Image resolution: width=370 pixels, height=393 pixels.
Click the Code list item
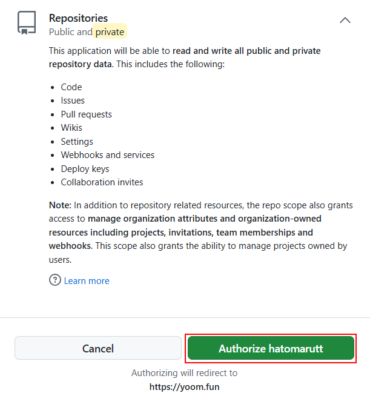71,87
